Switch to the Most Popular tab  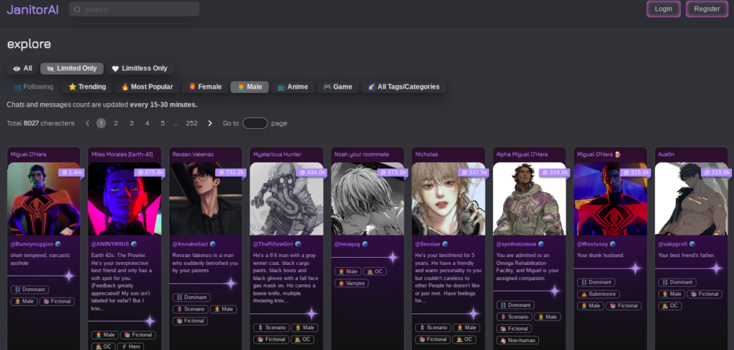pos(147,87)
